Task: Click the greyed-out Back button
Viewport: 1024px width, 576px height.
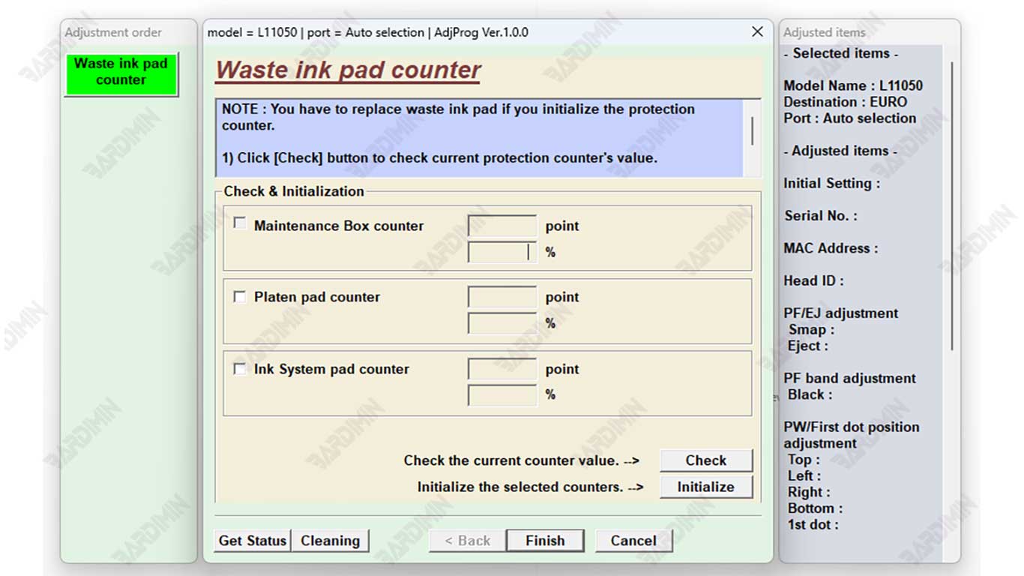Action: pos(467,541)
